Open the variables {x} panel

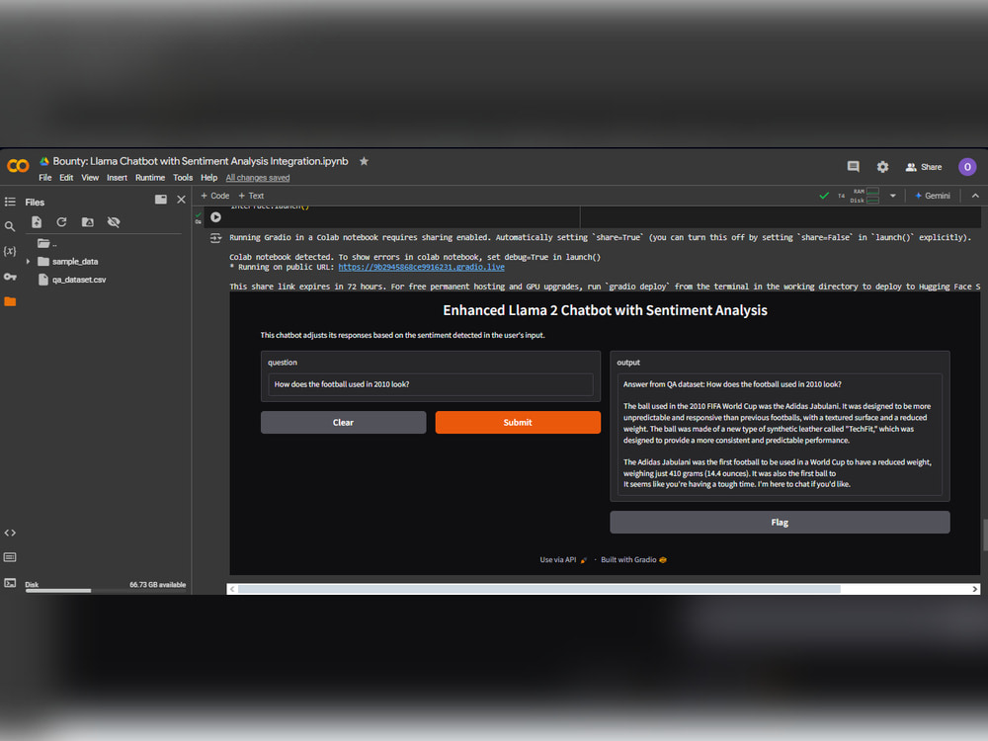click(10, 251)
